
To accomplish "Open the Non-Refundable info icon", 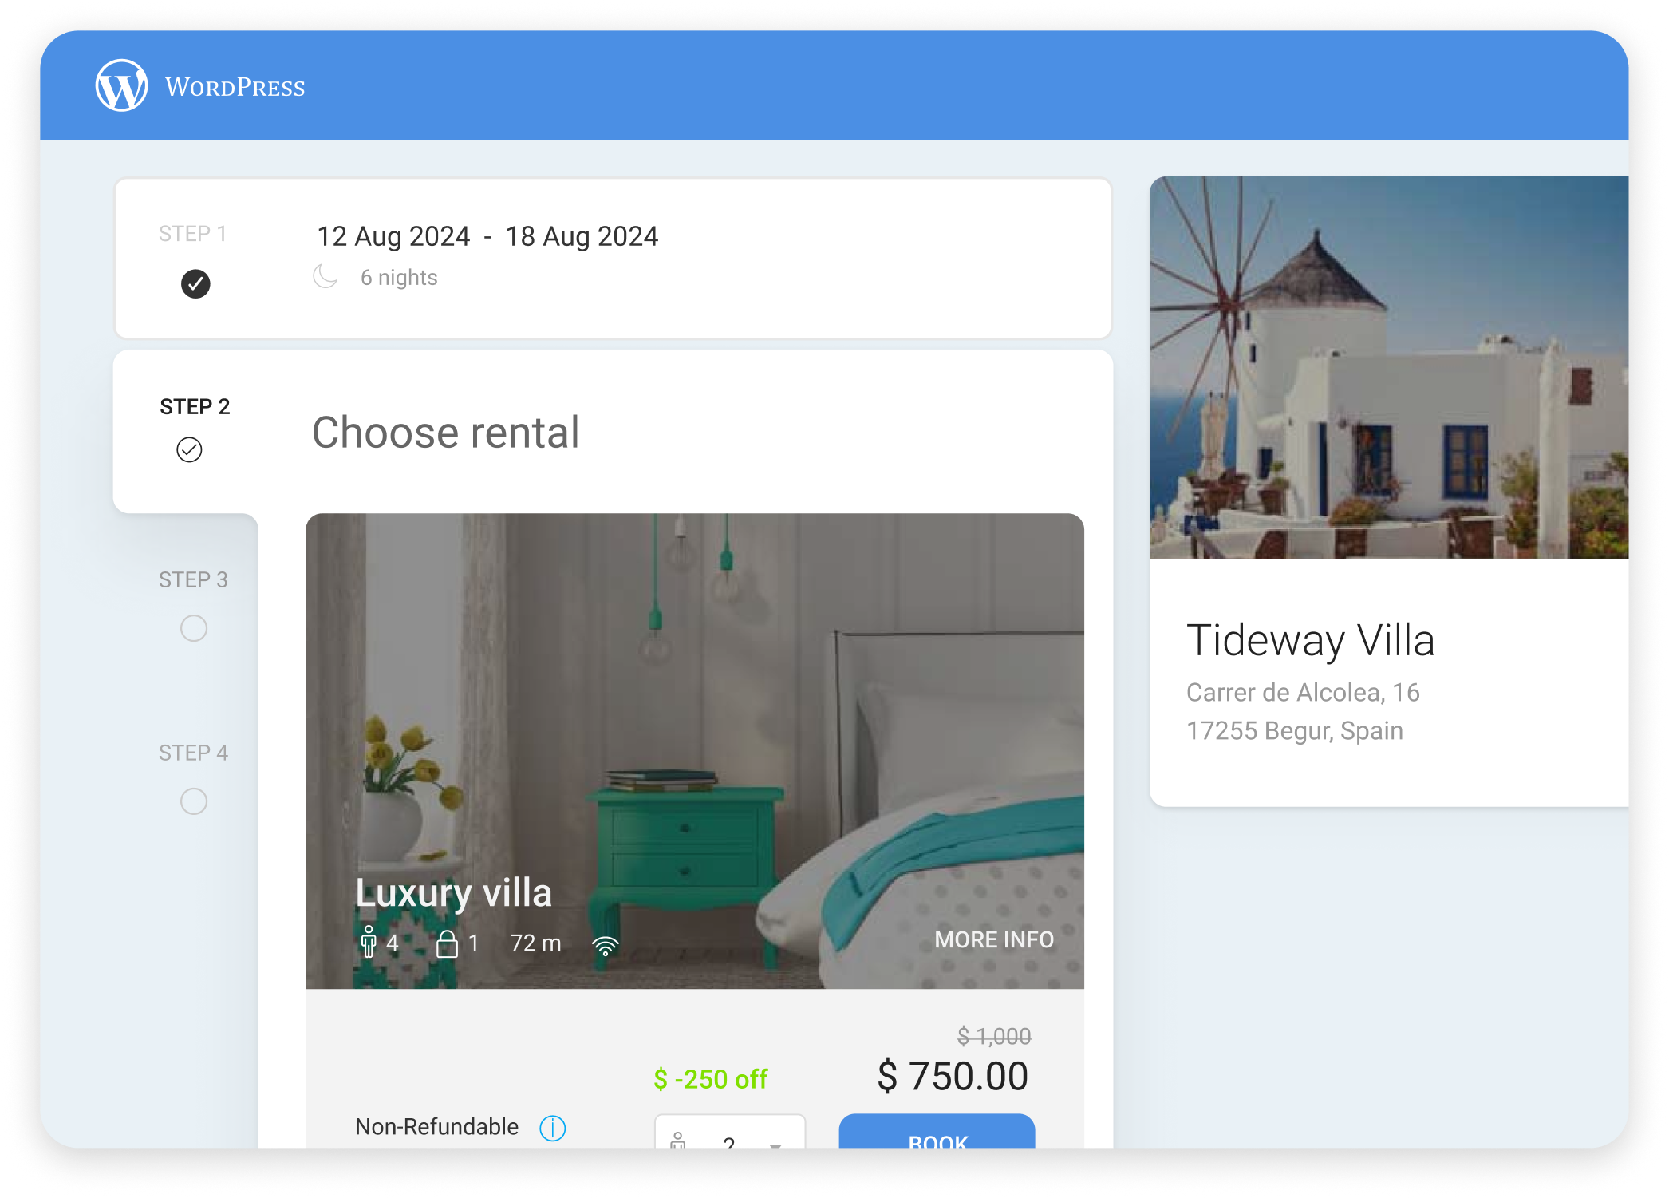I will point(552,1128).
